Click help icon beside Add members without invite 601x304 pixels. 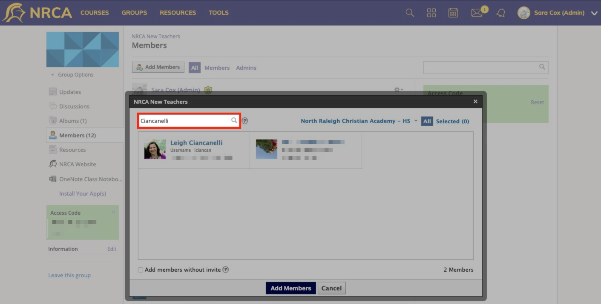point(226,270)
